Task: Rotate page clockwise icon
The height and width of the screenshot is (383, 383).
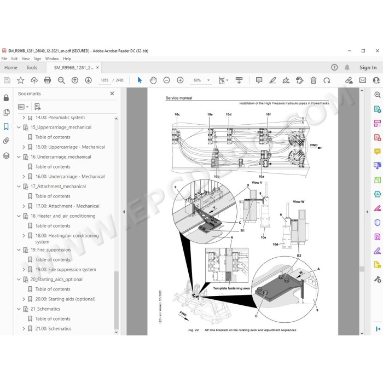Action: 327,80
